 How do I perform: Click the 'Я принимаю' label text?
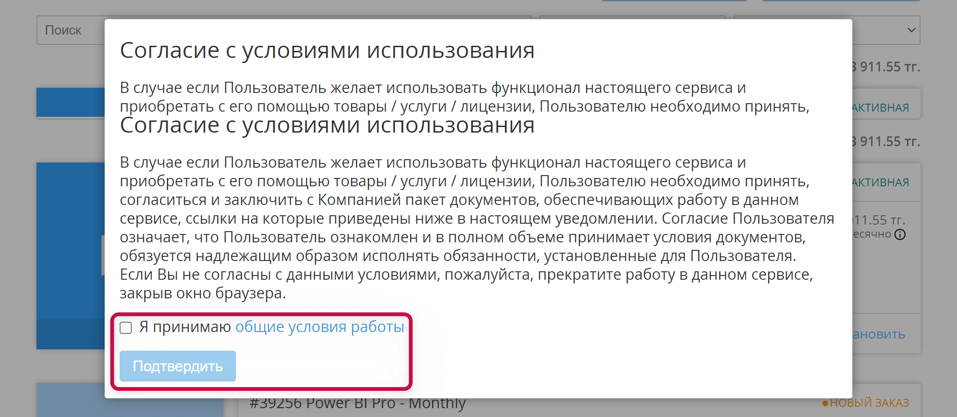(x=185, y=327)
